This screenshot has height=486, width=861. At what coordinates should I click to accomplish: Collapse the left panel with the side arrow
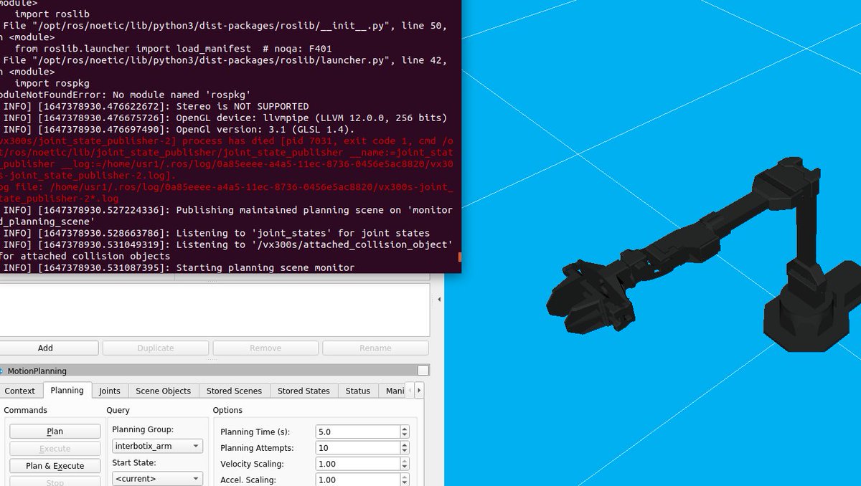click(438, 301)
